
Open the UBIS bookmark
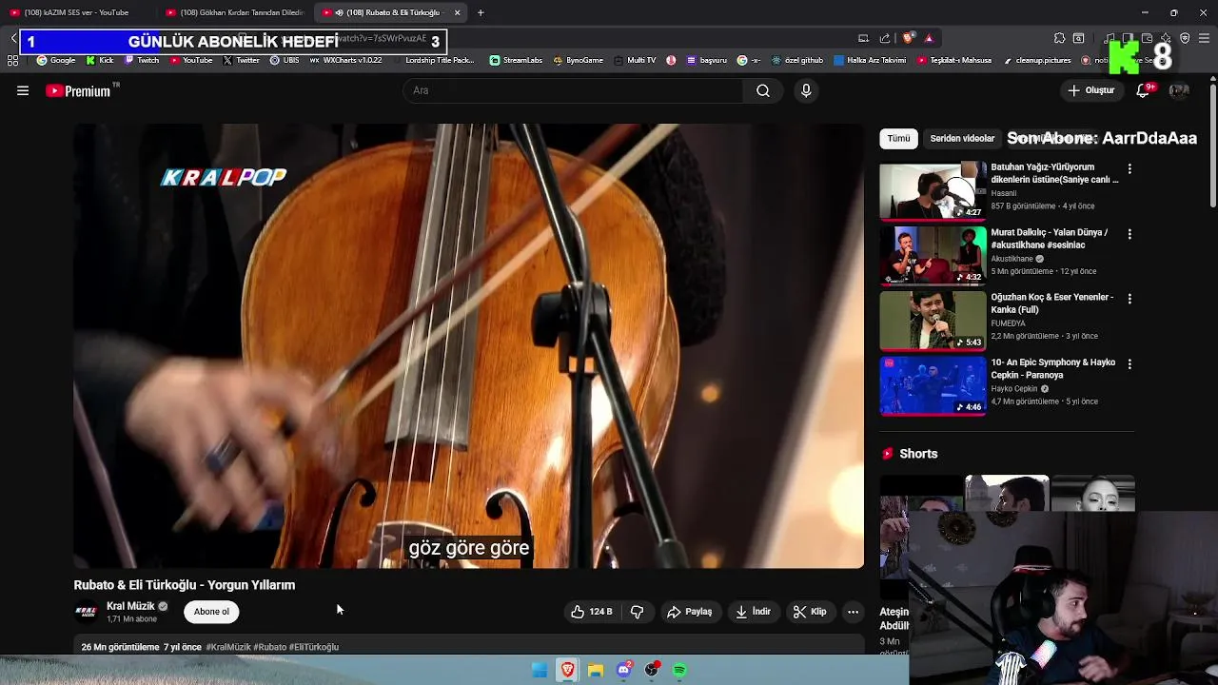284,60
